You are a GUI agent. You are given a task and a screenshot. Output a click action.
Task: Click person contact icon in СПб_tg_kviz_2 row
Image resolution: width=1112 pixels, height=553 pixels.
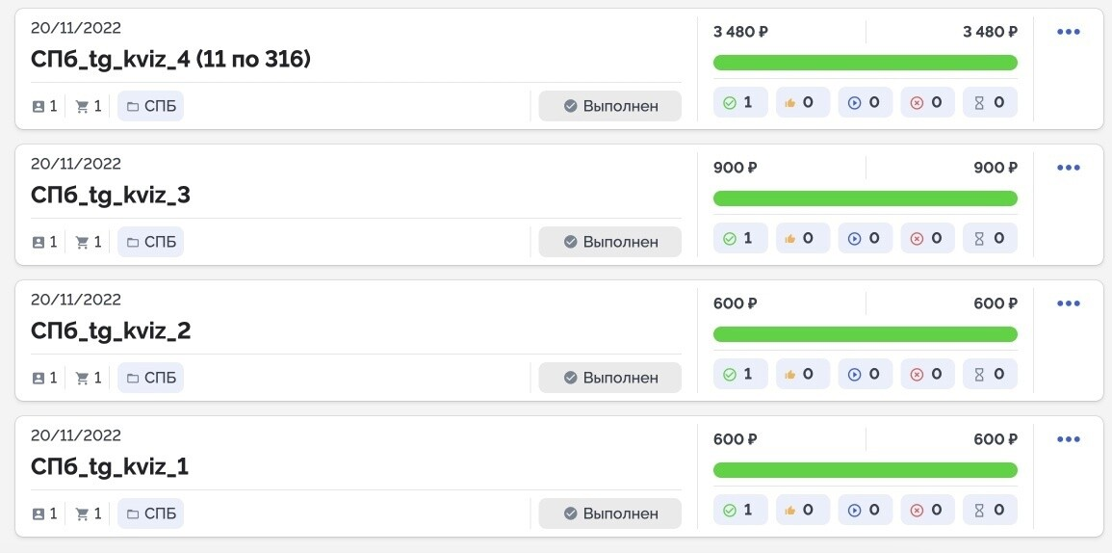[39, 378]
